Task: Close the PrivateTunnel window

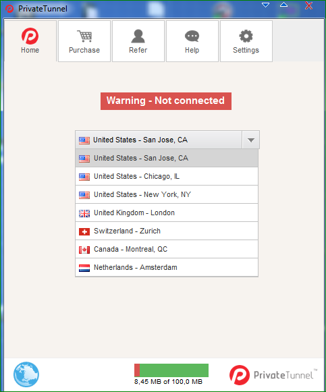Action: (308, 5)
